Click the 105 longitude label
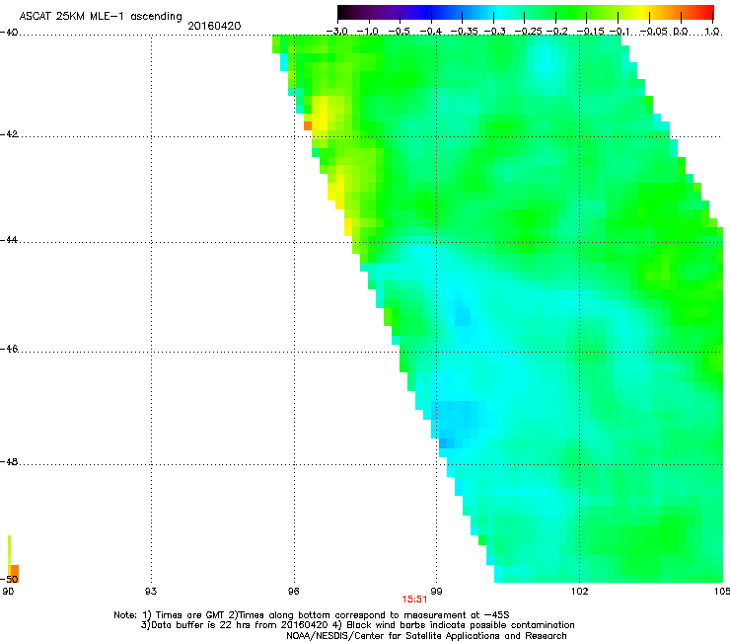730x642 pixels. (722, 592)
